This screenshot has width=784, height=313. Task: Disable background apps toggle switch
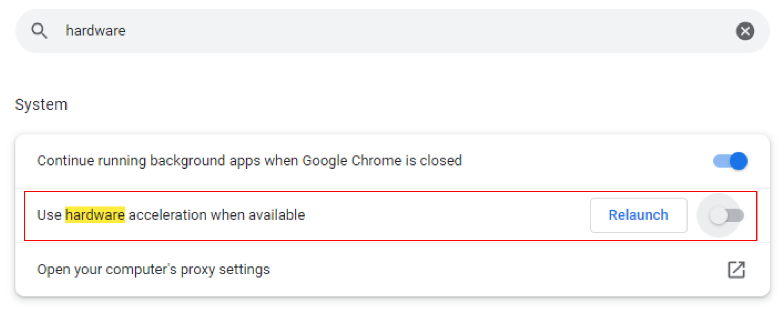coord(730,161)
